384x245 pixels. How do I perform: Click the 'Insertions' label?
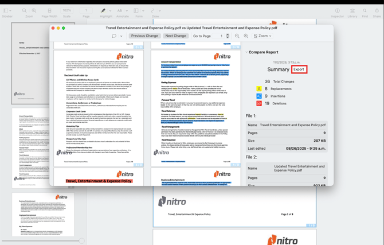(x=278, y=96)
